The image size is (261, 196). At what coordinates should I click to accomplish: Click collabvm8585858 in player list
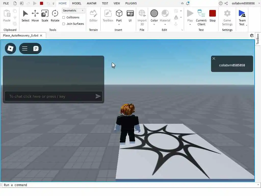[x=232, y=65]
